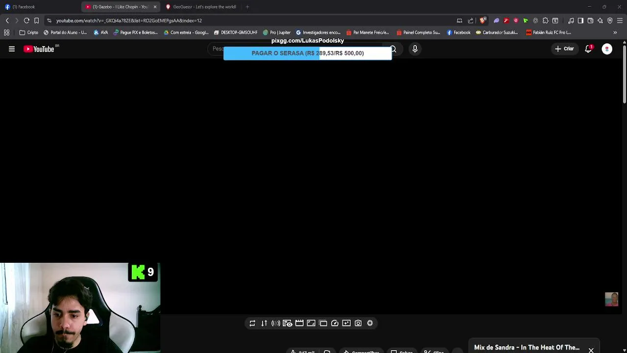Open the browser apps grid icon on bookmarks bar

(x=7, y=32)
